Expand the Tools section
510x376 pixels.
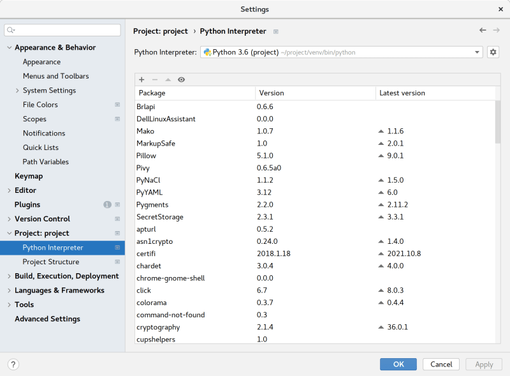[x=8, y=305]
